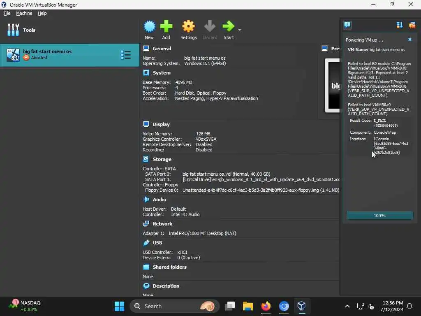Screen dimensions: 421x316
Task: Open the Help menu
Action: tap(42, 13)
